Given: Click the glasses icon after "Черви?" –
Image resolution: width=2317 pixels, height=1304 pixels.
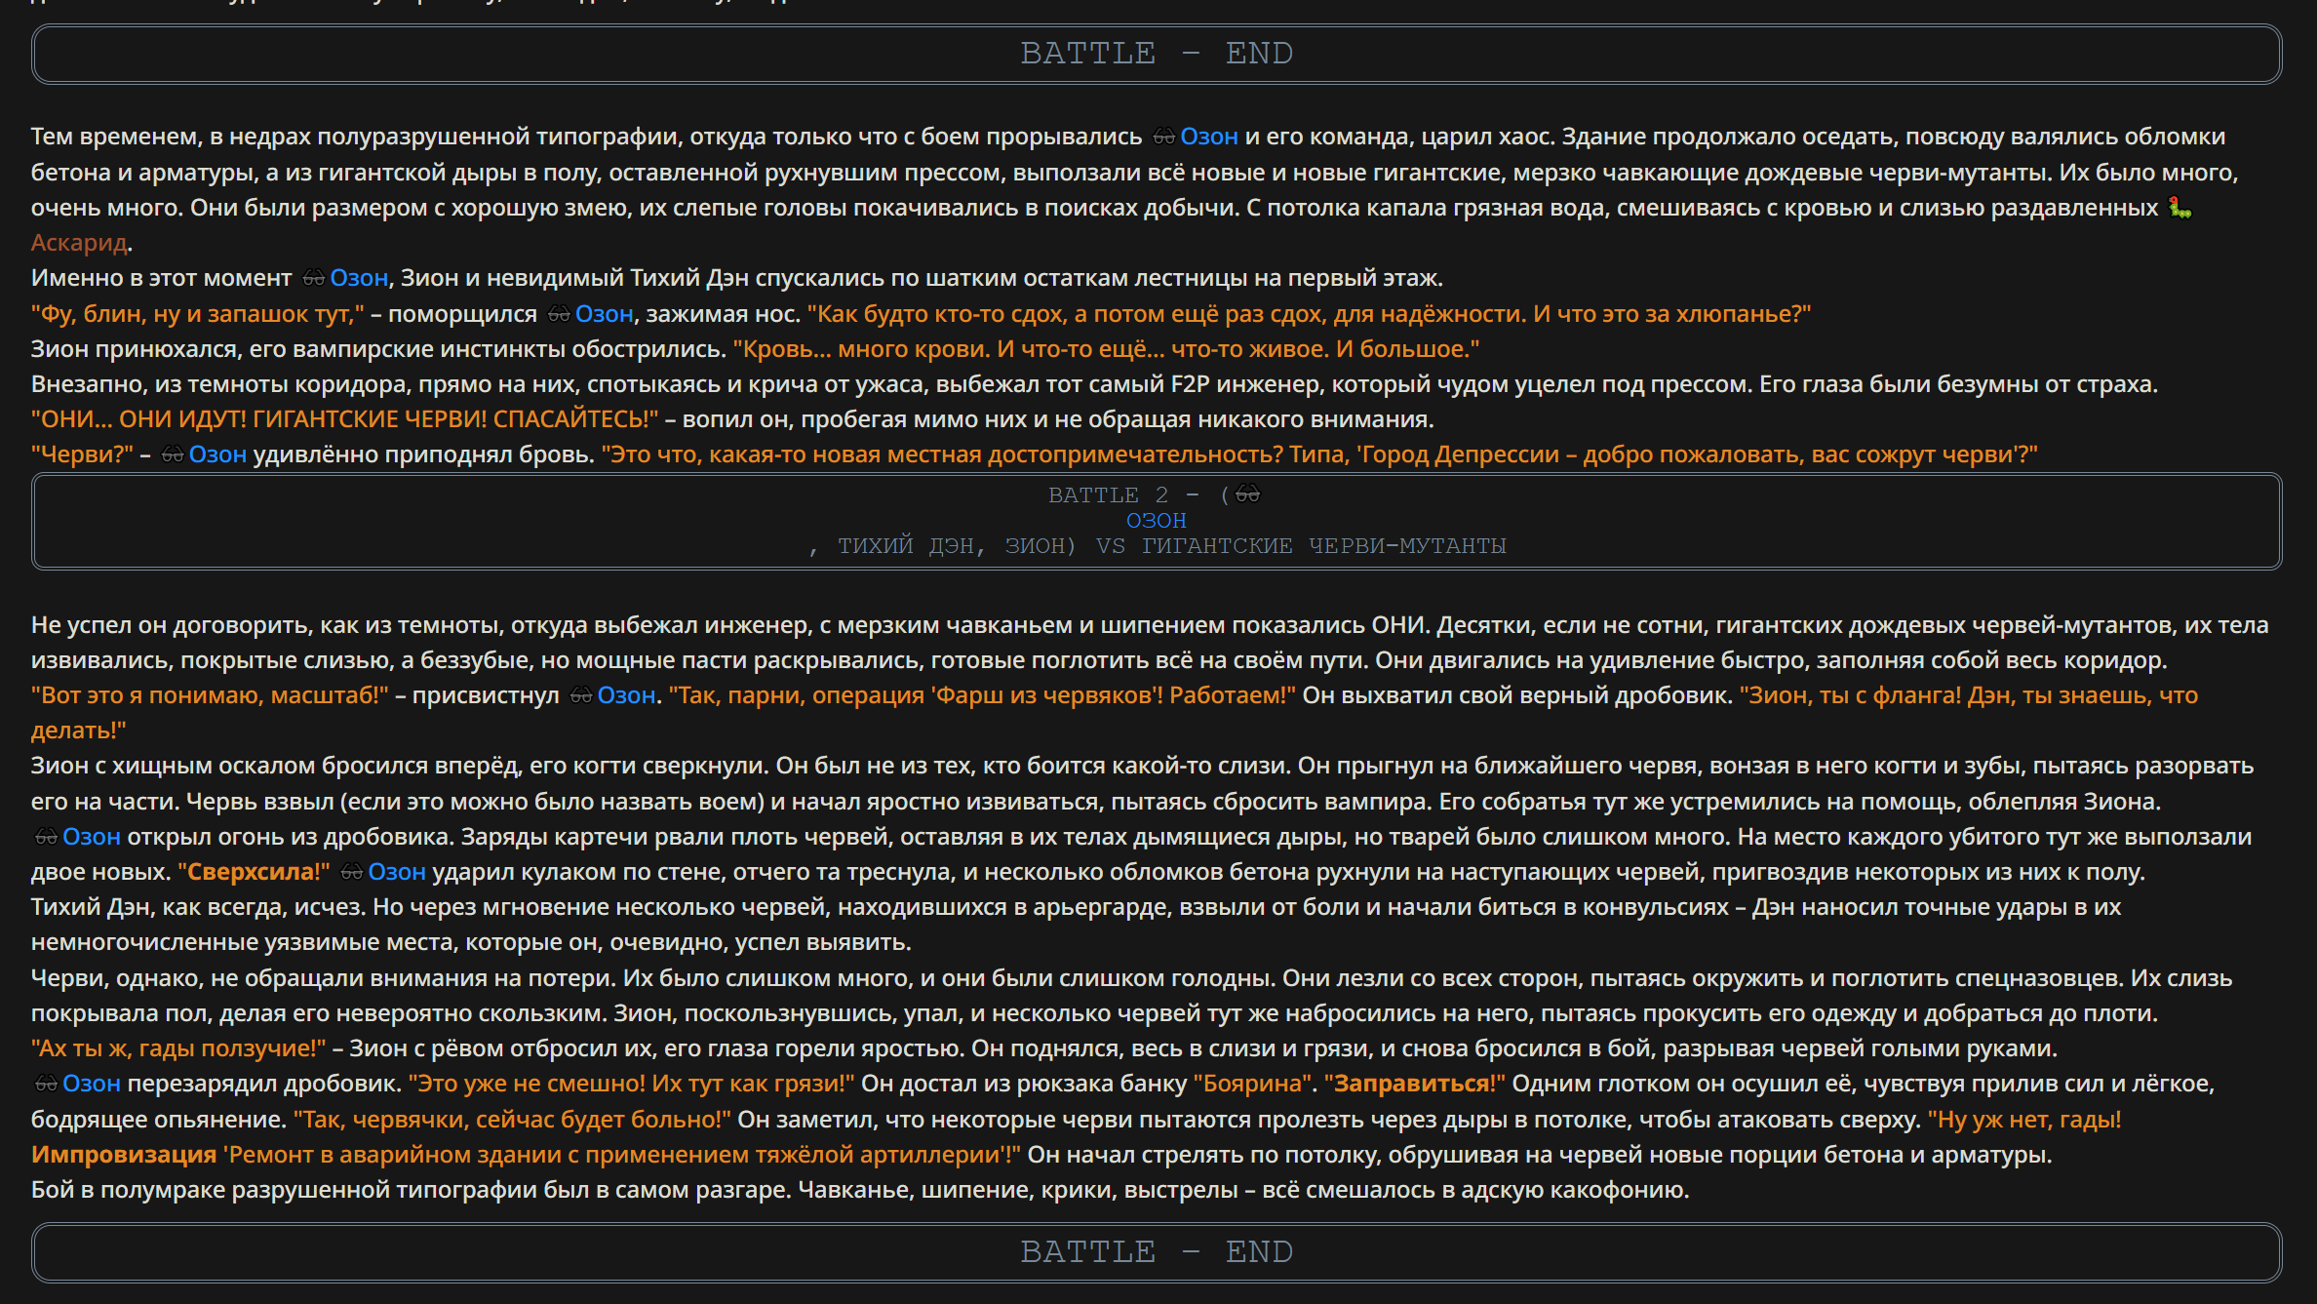Looking at the screenshot, I should [x=172, y=454].
